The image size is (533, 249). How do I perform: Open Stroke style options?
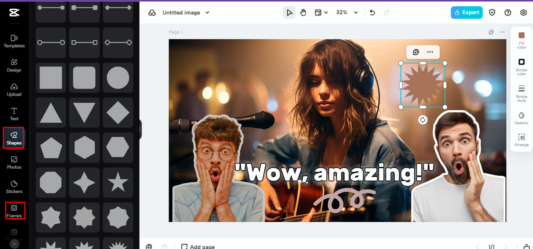tap(521, 93)
